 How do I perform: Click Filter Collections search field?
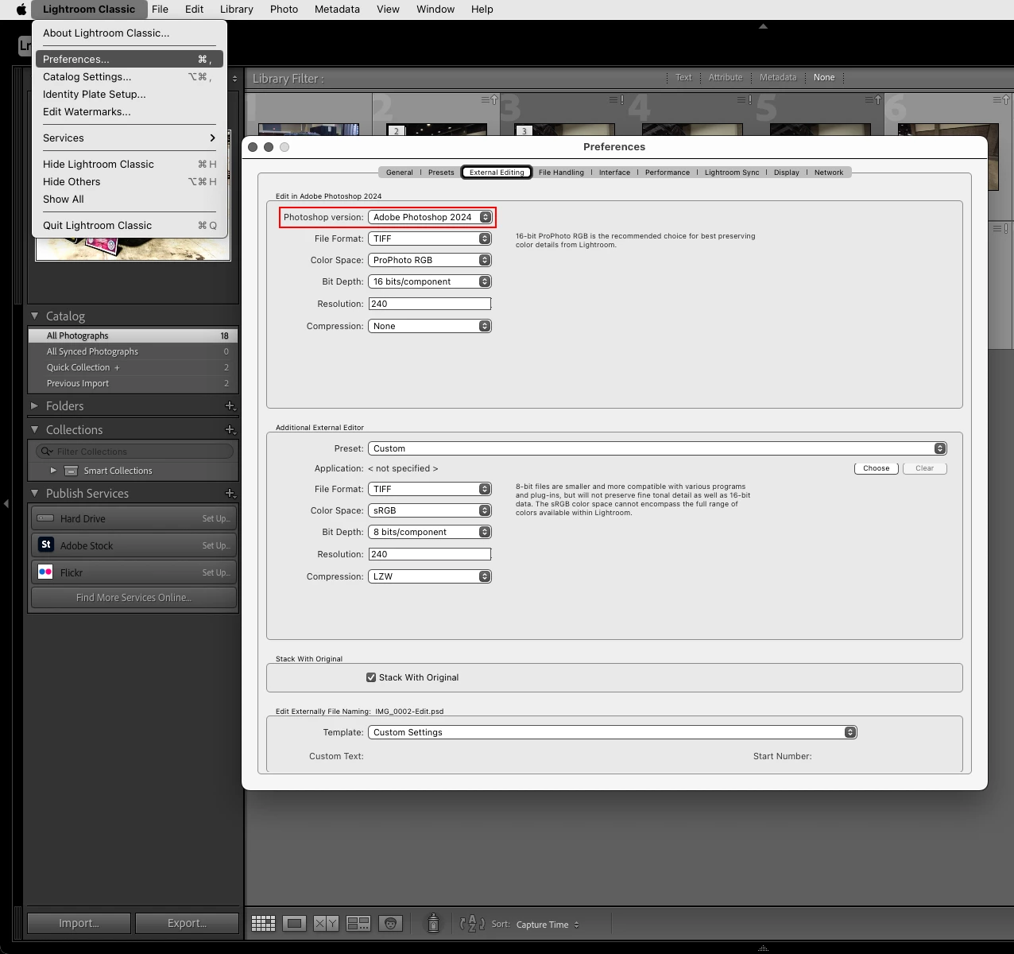134,451
